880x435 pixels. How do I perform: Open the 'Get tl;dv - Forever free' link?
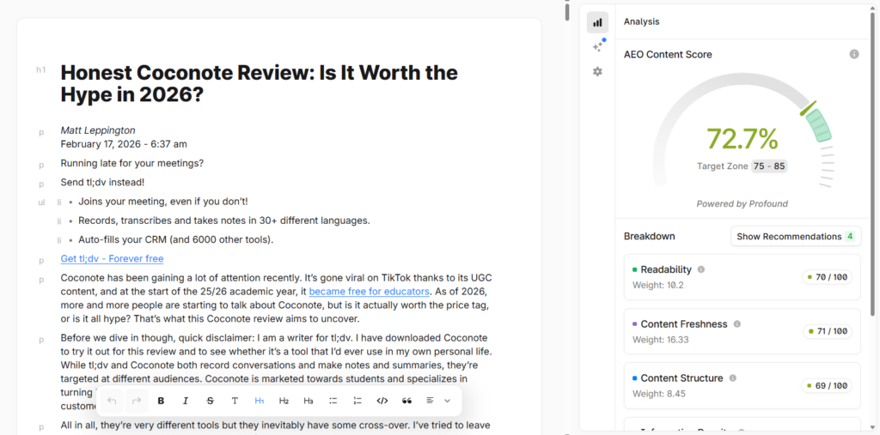coord(112,258)
